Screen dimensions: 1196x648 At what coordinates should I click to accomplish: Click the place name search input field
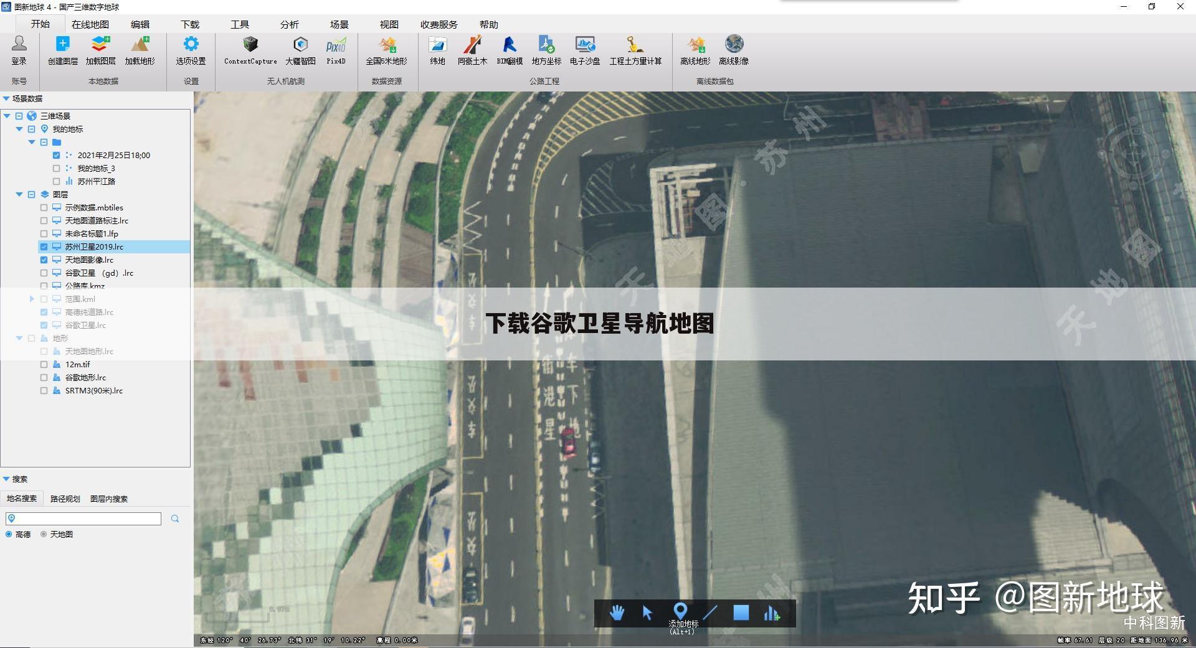[x=83, y=519]
